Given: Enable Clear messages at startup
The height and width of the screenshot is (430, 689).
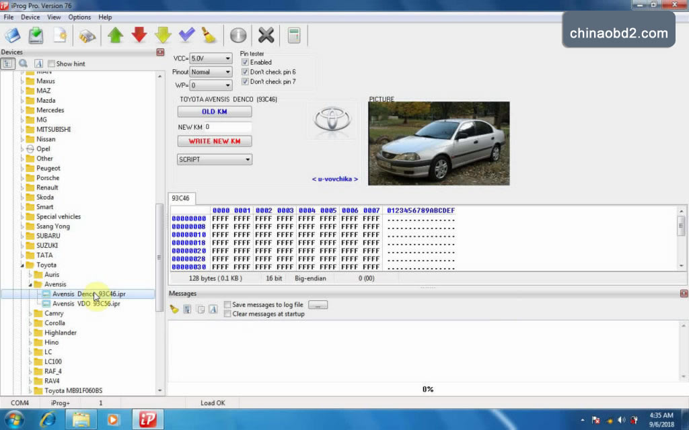Looking at the screenshot, I should [227, 314].
